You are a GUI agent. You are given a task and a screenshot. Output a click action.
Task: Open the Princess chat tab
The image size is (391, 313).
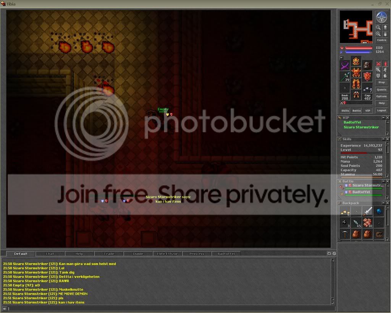(x=197, y=254)
